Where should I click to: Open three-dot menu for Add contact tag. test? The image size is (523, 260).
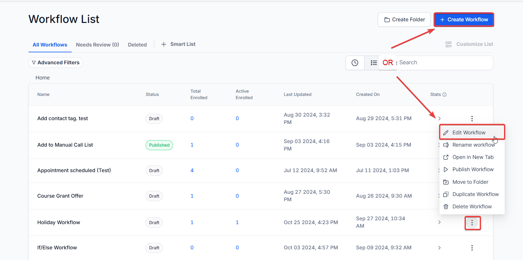472,119
